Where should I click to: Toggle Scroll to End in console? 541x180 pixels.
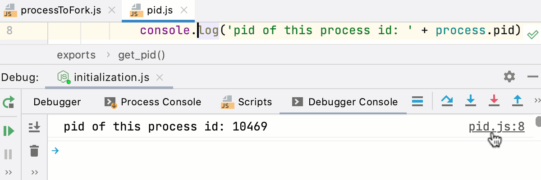click(34, 128)
